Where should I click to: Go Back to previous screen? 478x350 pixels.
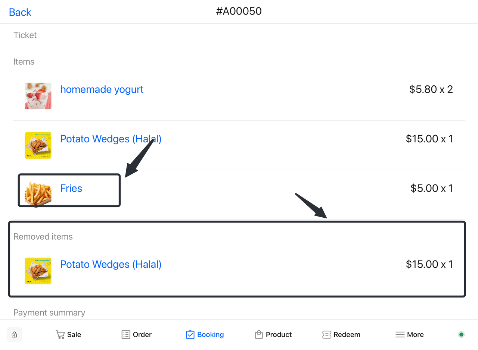20,12
